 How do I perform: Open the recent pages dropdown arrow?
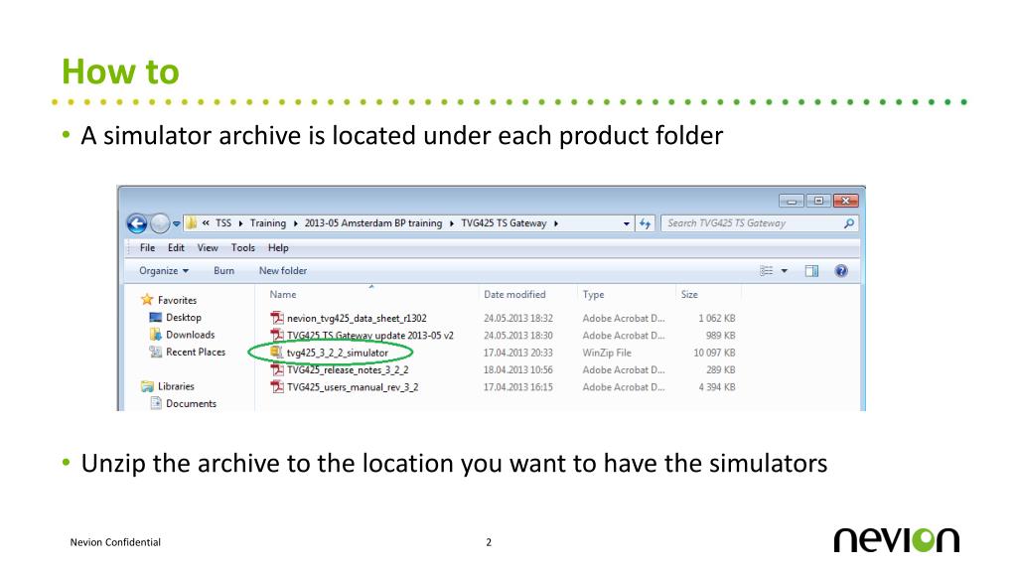pos(176,223)
